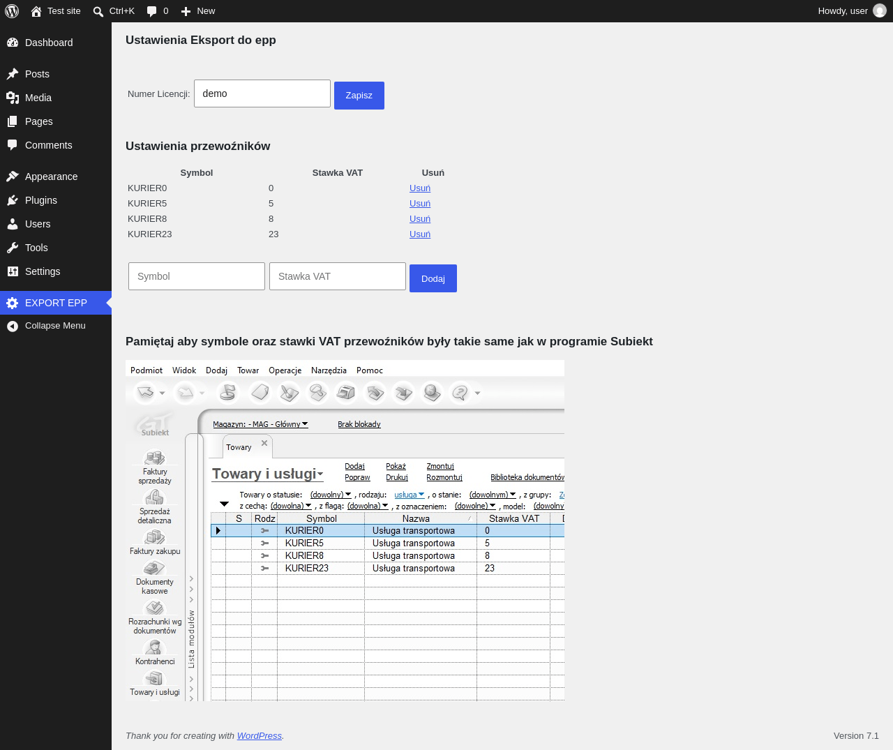This screenshot has width=893, height=750.
Task: Add a carrier with Dodaj
Action: (x=433, y=278)
